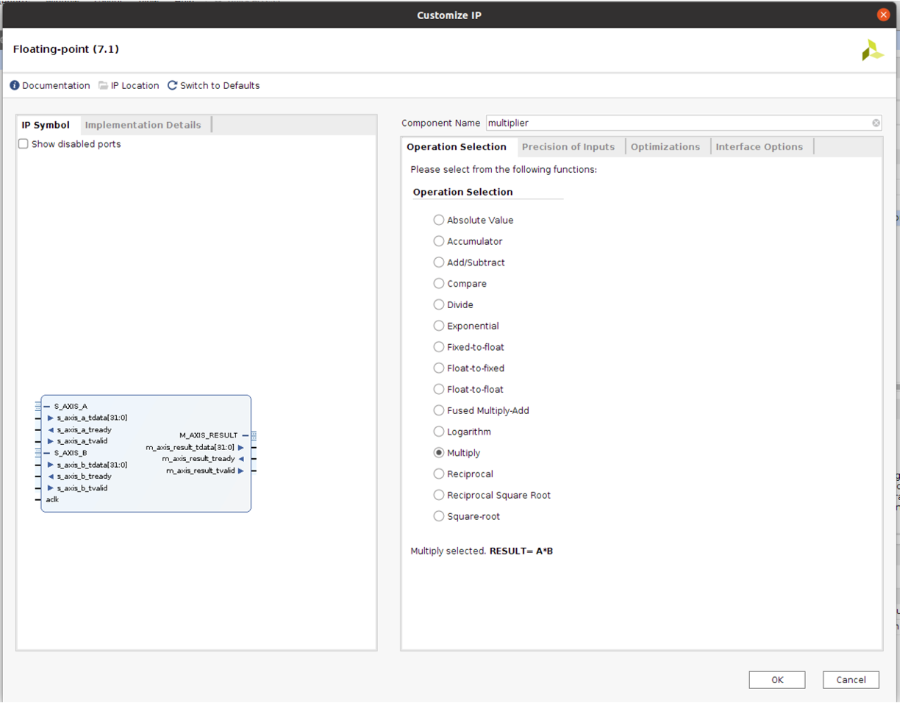The height and width of the screenshot is (703, 900).
Task: Expand the M_AXIS_RESULT bus interface icon
Action: click(x=254, y=435)
